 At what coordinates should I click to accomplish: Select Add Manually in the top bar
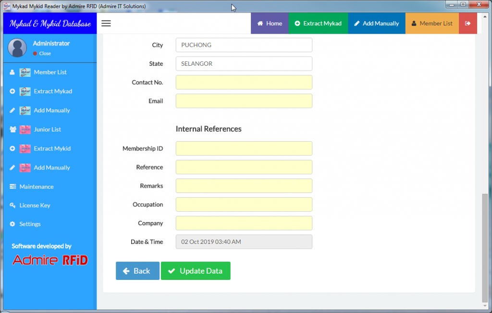pyautogui.click(x=376, y=24)
